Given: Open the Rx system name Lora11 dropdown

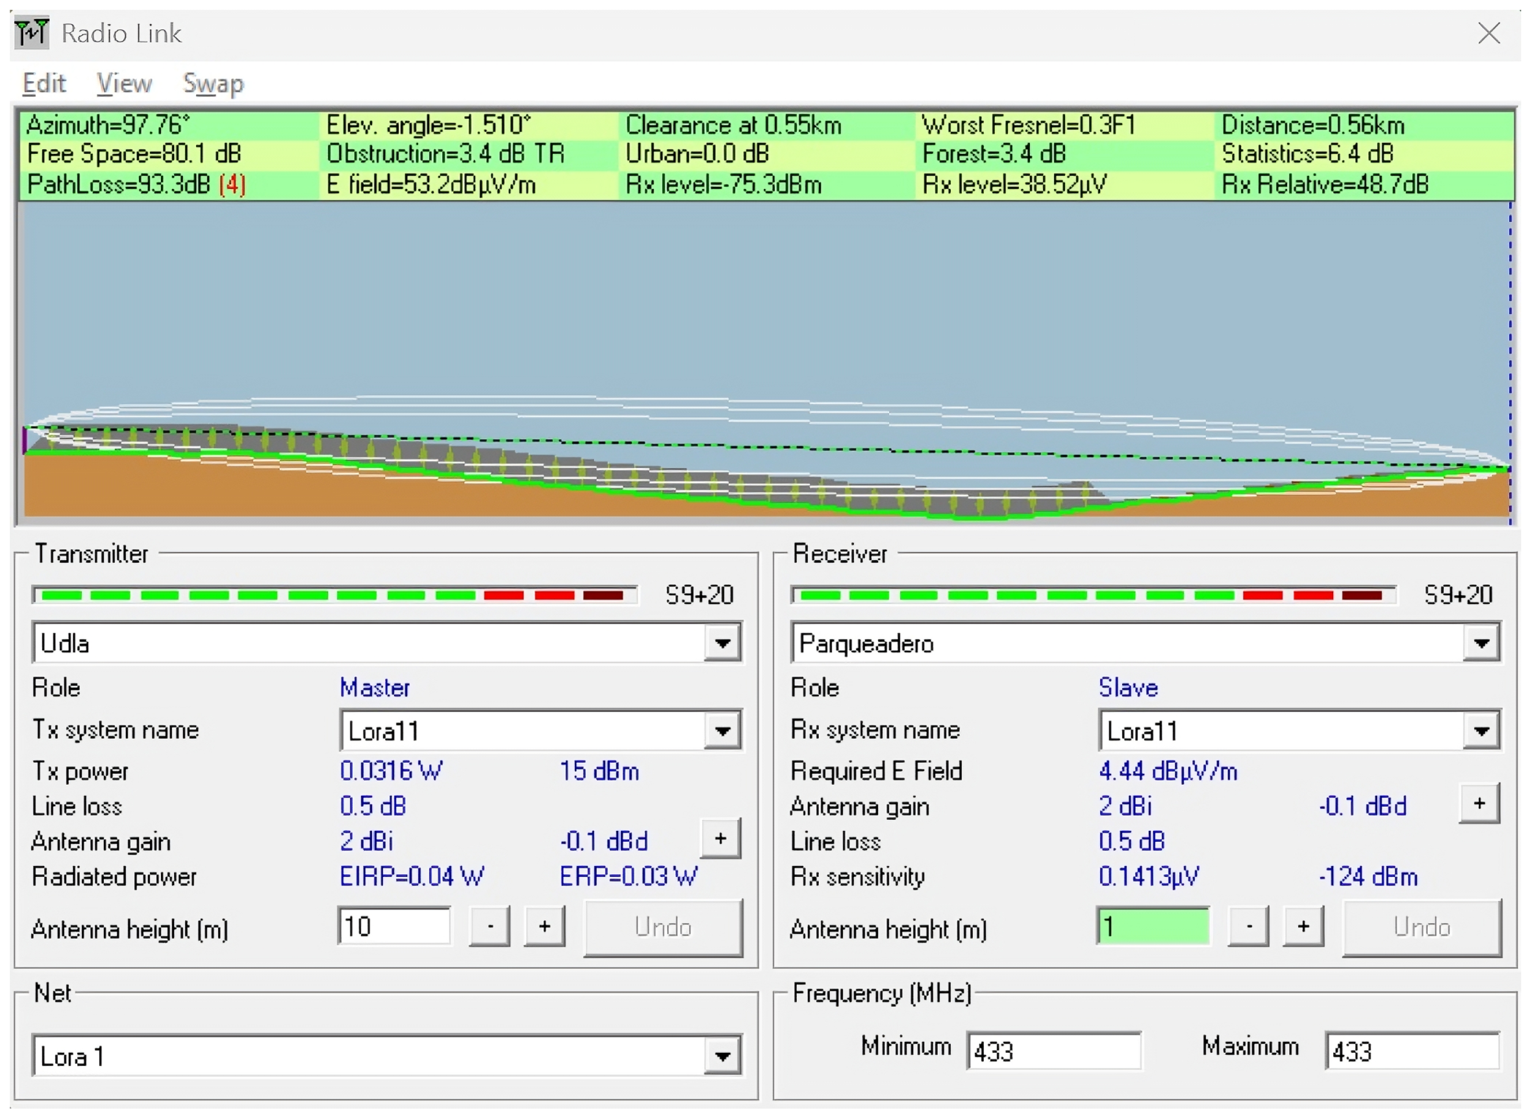Looking at the screenshot, I should [1480, 730].
